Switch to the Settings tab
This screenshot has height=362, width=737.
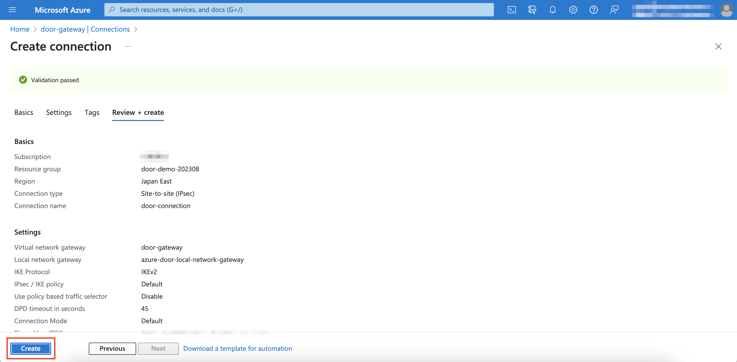pos(59,113)
